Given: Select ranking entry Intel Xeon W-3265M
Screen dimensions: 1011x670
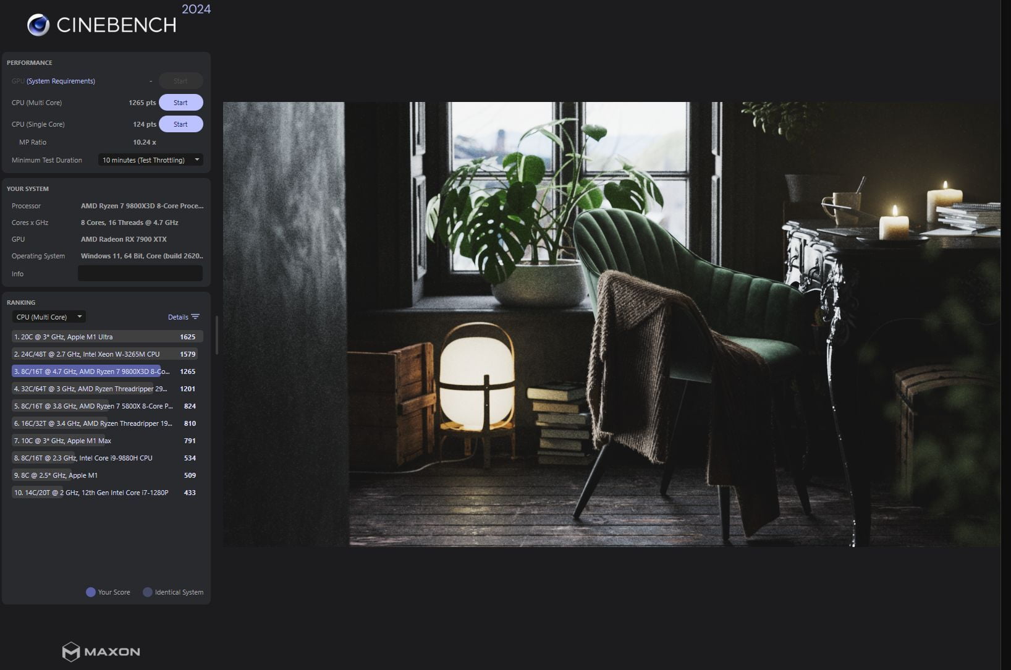Looking at the screenshot, I should click(107, 354).
